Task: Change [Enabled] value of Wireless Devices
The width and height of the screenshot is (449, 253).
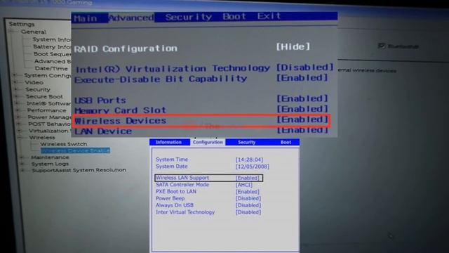Action: 302,119
